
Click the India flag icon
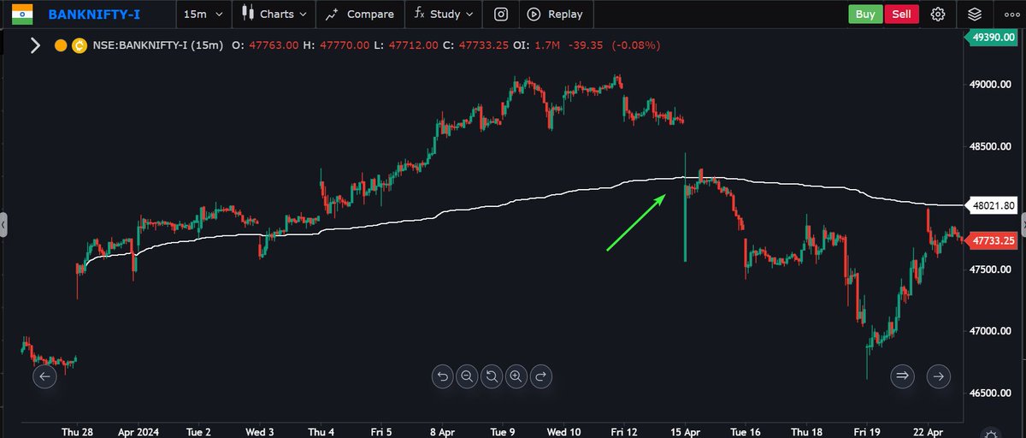(x=23, y=14)
